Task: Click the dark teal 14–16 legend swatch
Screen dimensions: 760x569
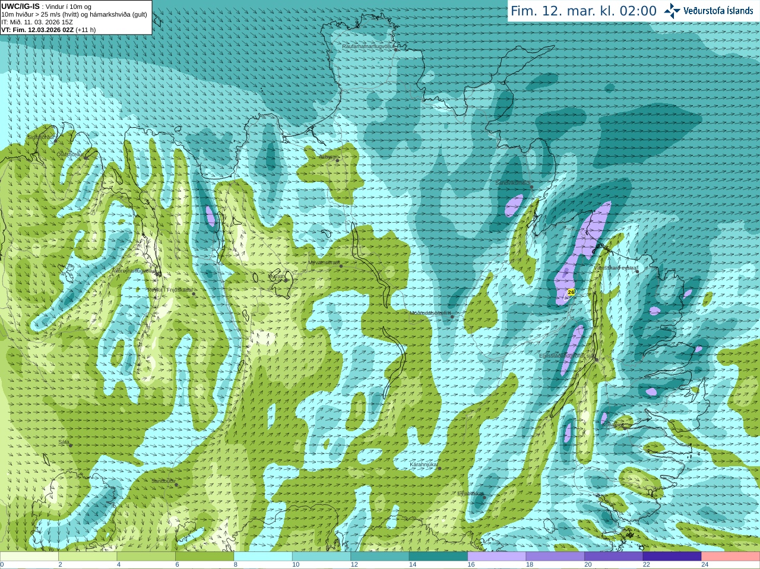Action: pyautogui.click(x=438, y=557)
